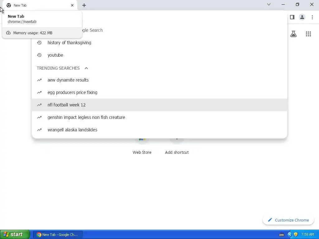Click the Chrome logo in the New Tab tab
Image resolution: width=319 pixels, height=239 pixels.
coord(8,5)
